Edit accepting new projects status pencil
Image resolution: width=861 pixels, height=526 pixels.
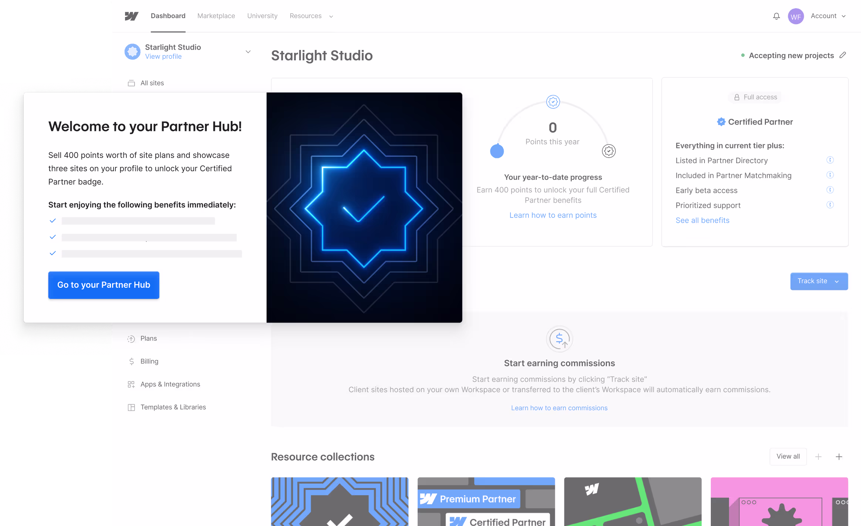click(x=843, y=55)
